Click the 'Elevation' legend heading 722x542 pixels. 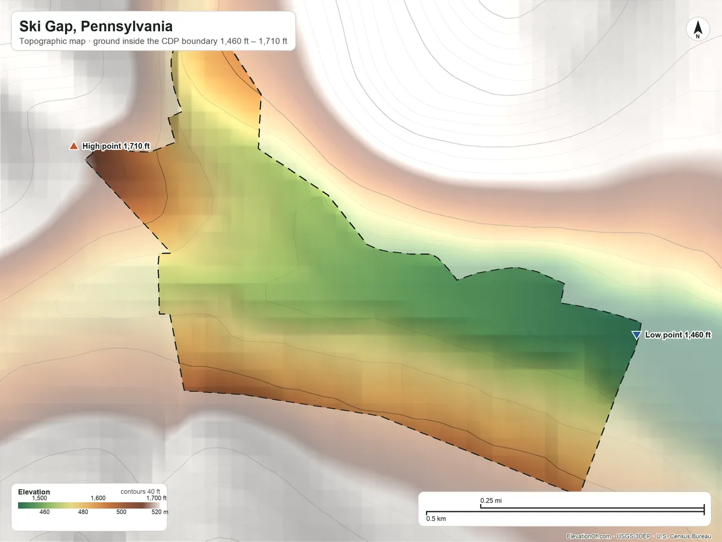tap(34, 492)
